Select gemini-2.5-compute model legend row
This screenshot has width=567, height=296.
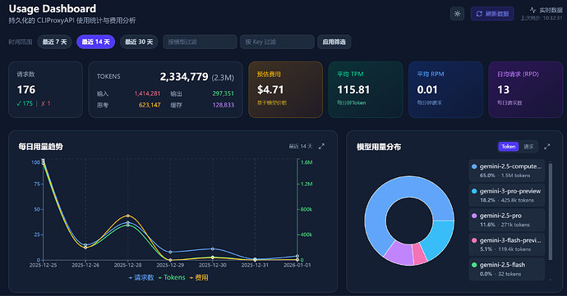pyautogui.click(x=507, y=171)
